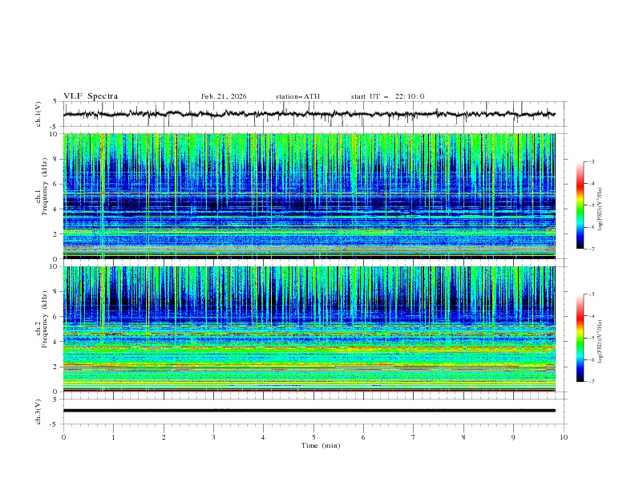Click the "ch.3(V)" waveform axis label
635x491 pixels.
point(38,412)
